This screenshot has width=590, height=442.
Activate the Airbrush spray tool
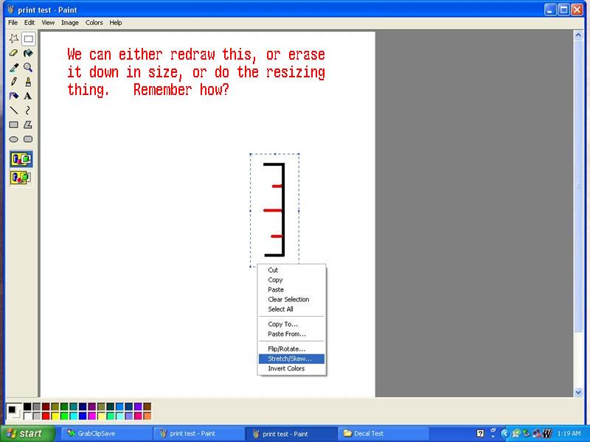[14, 96]
